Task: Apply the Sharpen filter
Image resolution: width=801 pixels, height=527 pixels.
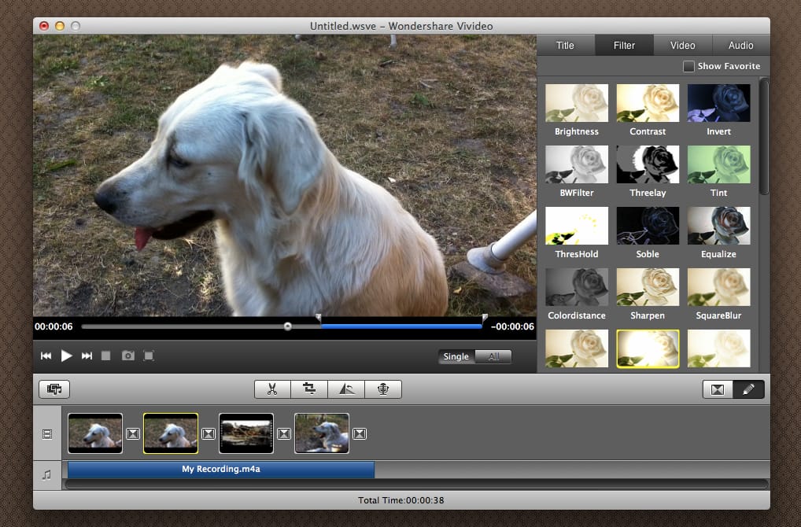Action: (648, 287)
